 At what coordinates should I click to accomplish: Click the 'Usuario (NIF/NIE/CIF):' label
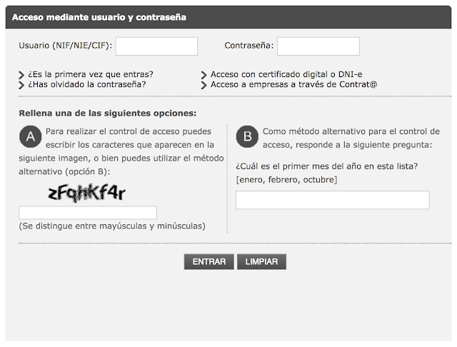pyautogui.click(x=66, y=46)
